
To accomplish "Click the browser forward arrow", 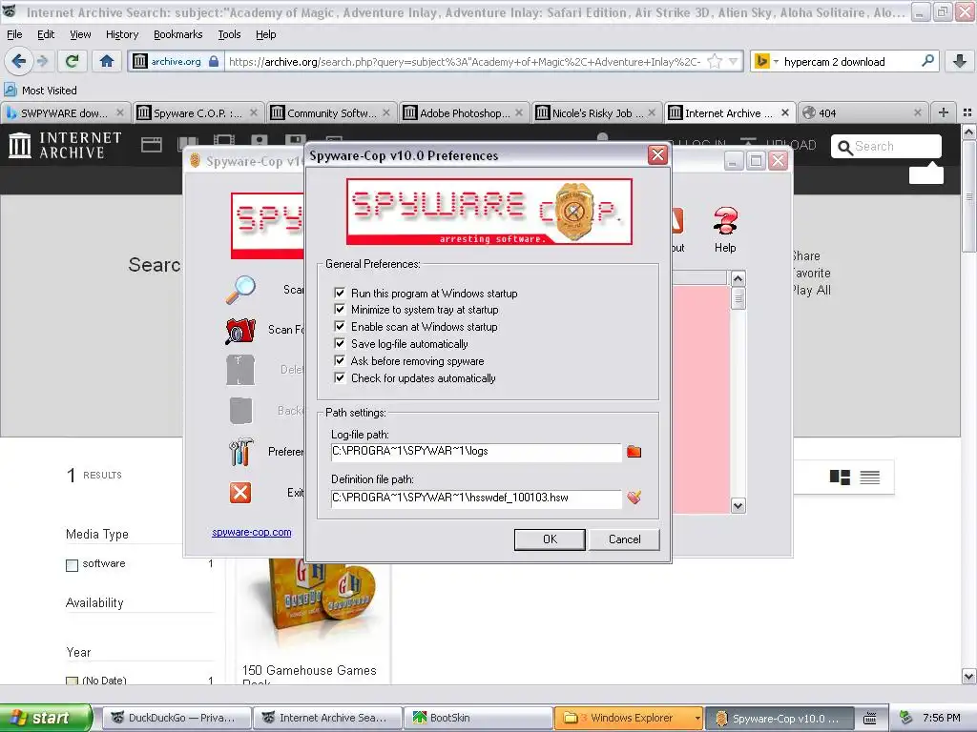I will [42, 61].
